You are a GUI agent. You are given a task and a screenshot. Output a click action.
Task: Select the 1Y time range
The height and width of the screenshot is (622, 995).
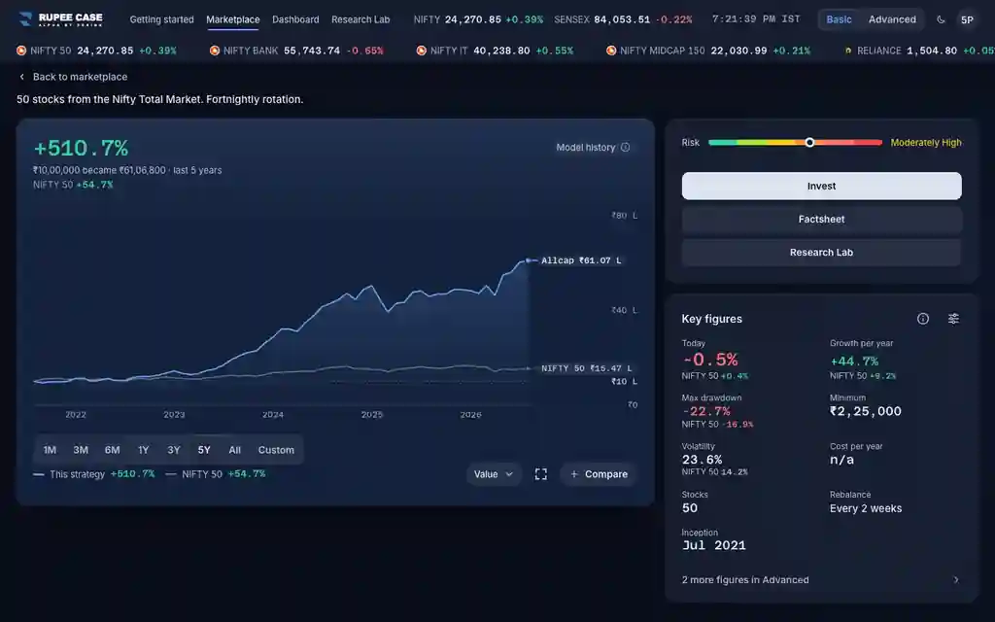[144, 450]
